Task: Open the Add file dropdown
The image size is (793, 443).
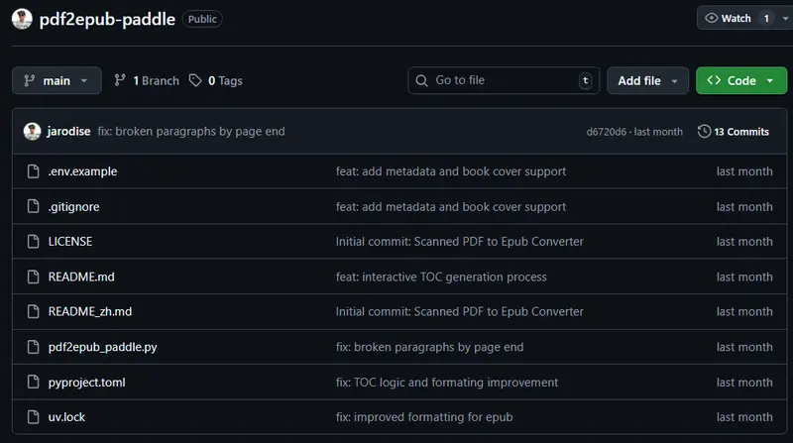Action: point(648,80)
